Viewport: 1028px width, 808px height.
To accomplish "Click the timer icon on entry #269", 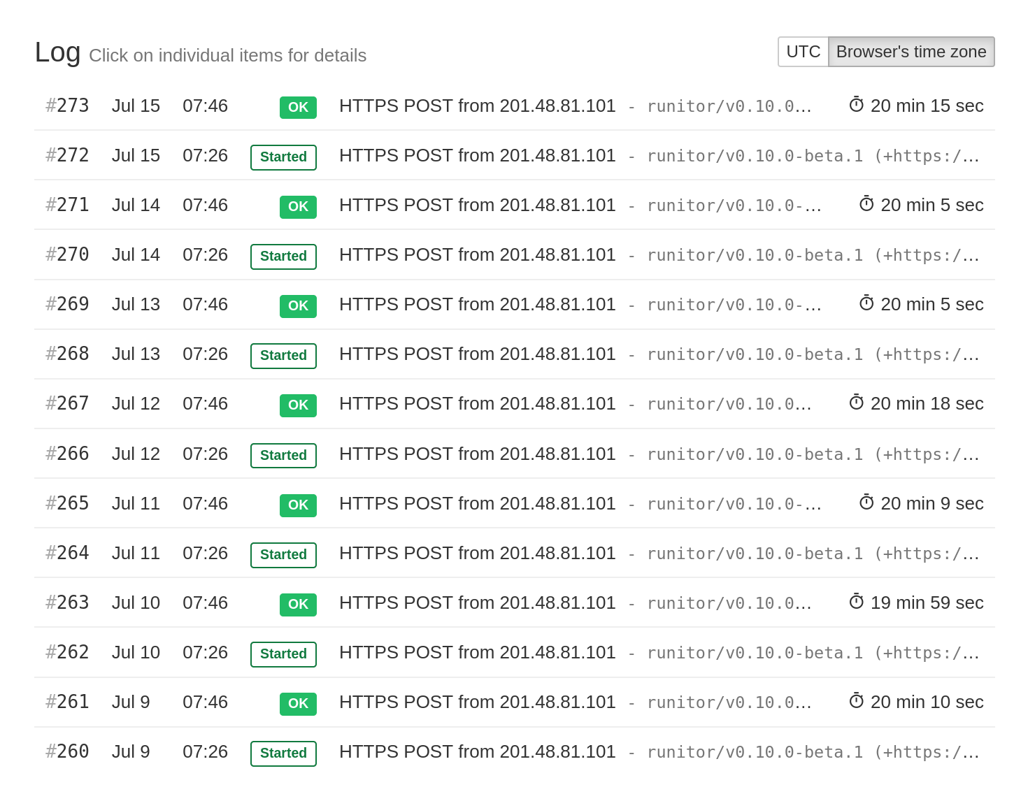I will coord(867,303).
